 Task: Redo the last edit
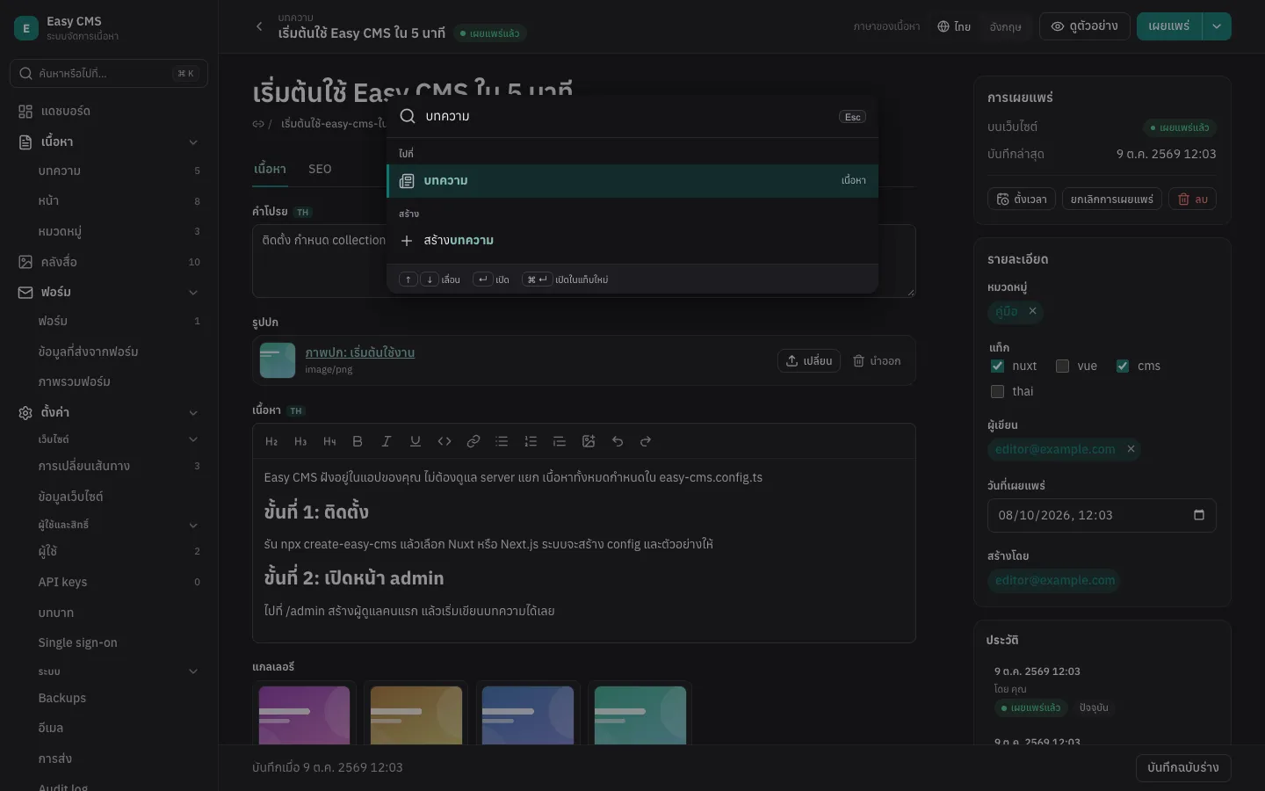coord(646,441)
